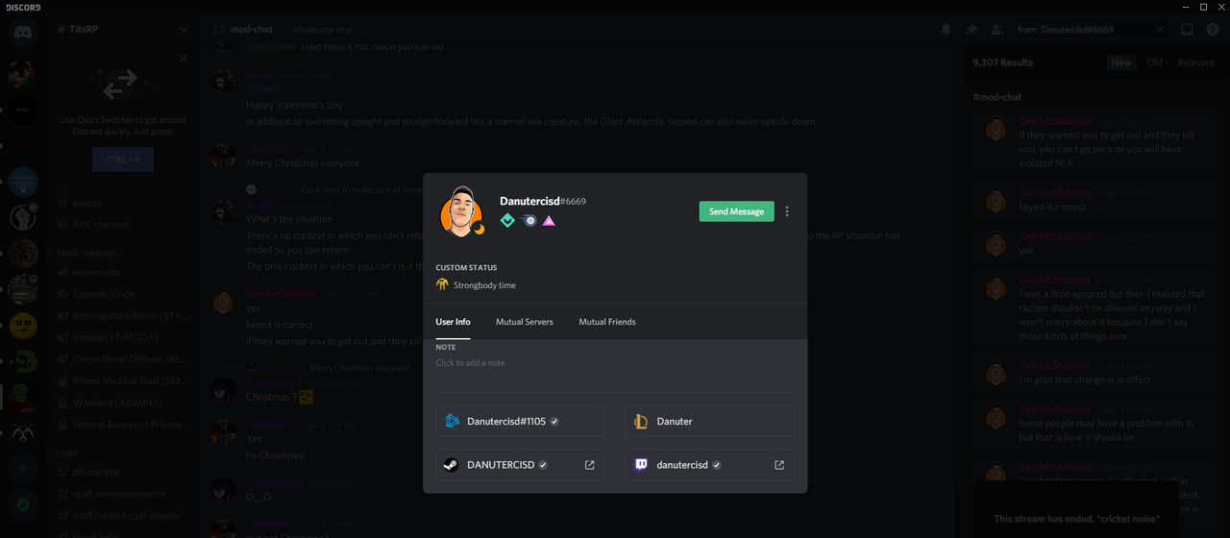Open the Help question mark icon

click(x=1212, y=30)
